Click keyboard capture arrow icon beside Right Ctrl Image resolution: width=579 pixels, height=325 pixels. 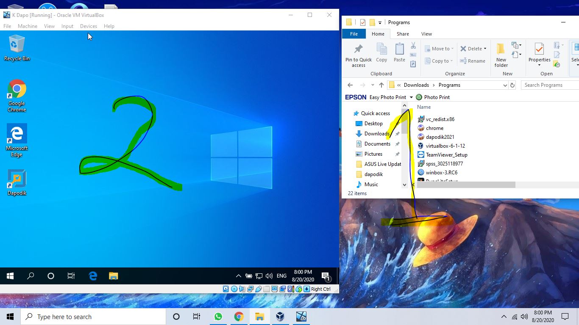click(306, 289)
